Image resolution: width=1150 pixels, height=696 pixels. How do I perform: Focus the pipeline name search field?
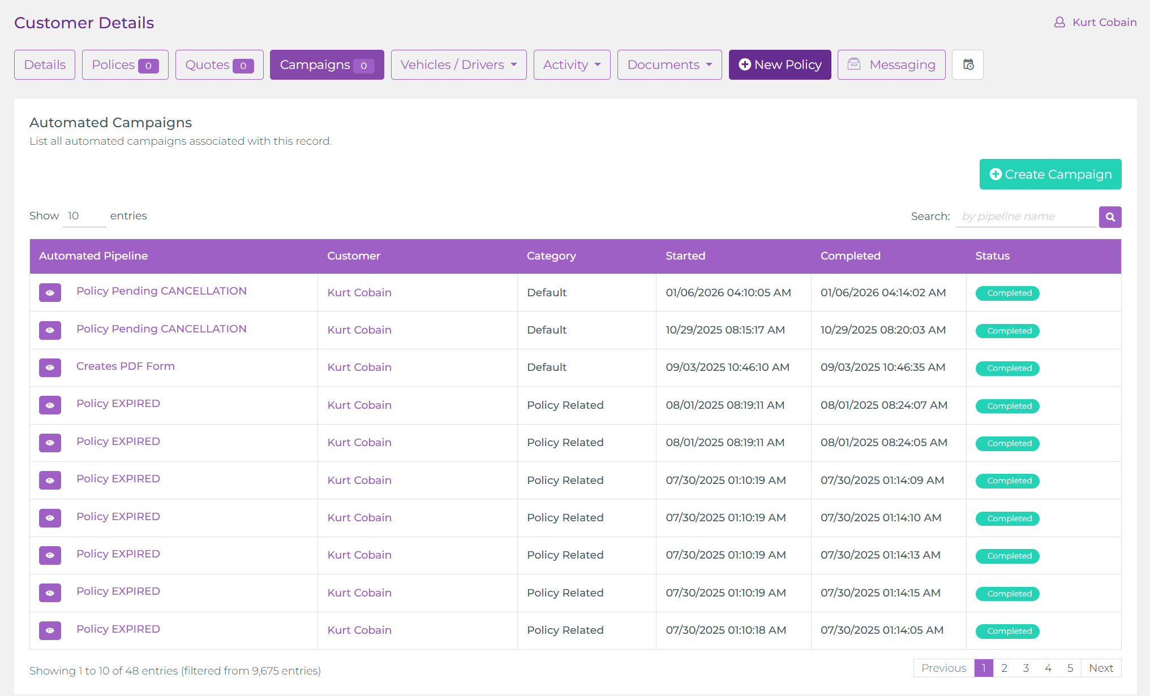coord(1025,217)
